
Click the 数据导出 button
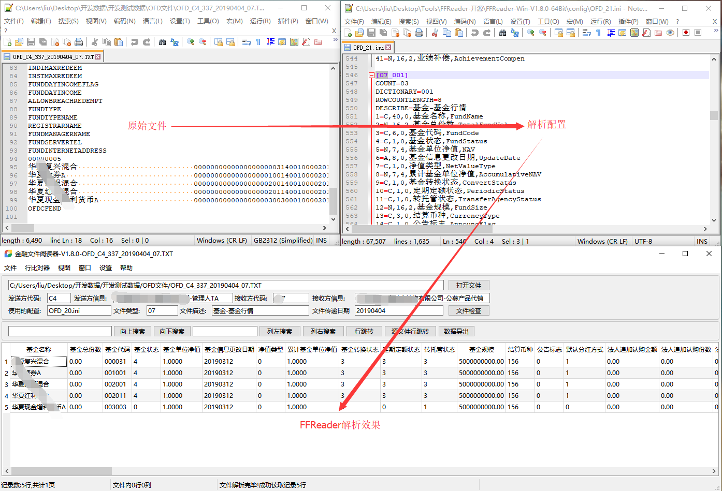(456, 331)
